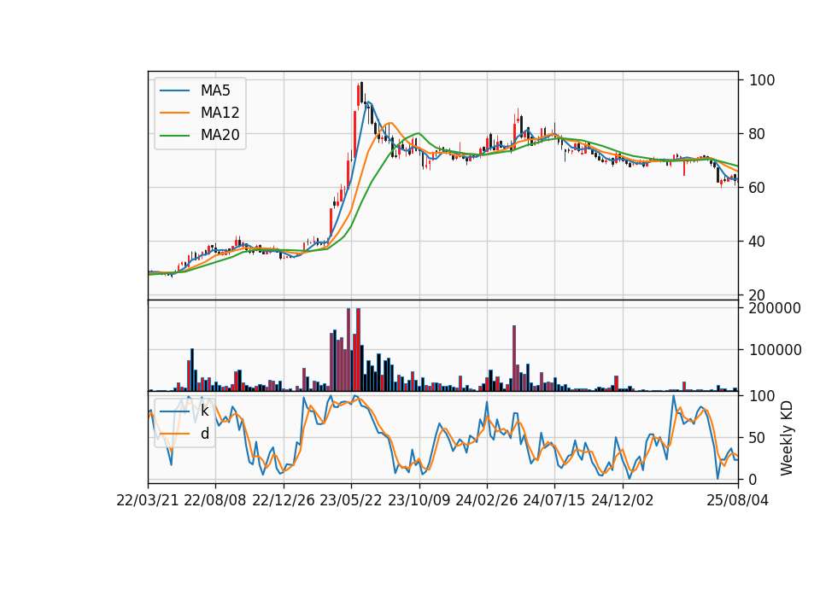Click the 22/03/21 date tick label

pyautogui.click(x=148, y=500)
